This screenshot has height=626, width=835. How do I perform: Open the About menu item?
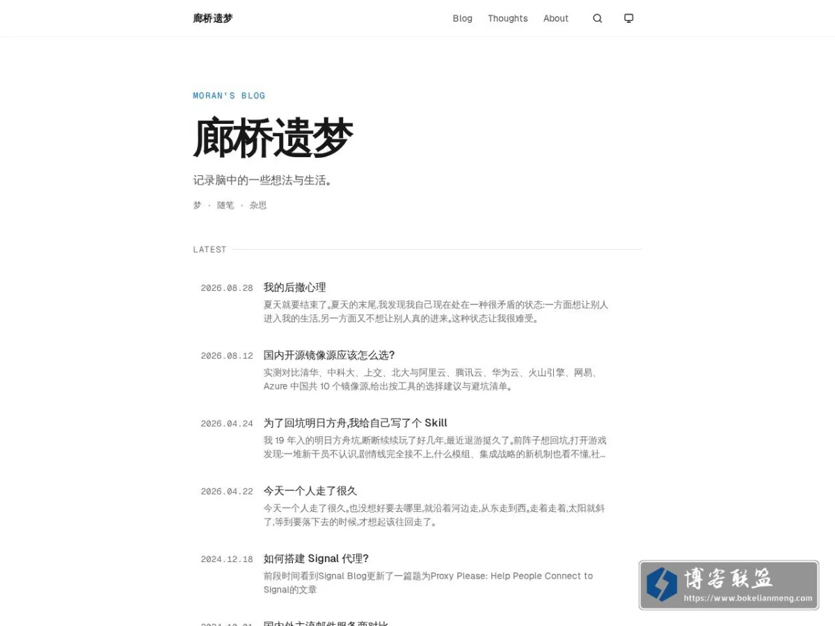[x=555, y=19]
